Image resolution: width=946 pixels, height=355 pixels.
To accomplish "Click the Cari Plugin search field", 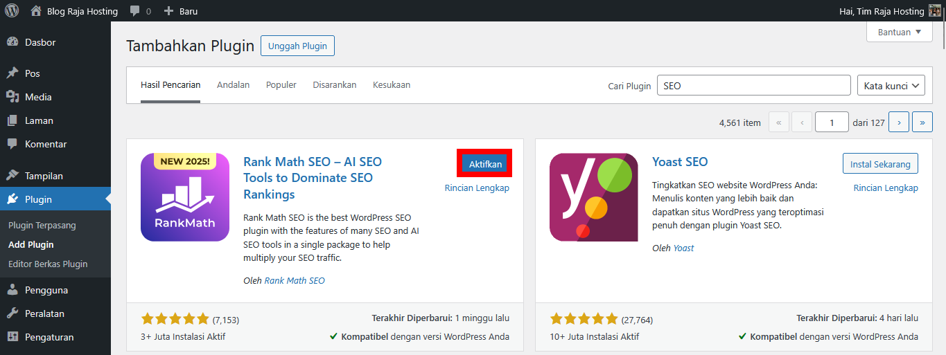I will [753, 86].
